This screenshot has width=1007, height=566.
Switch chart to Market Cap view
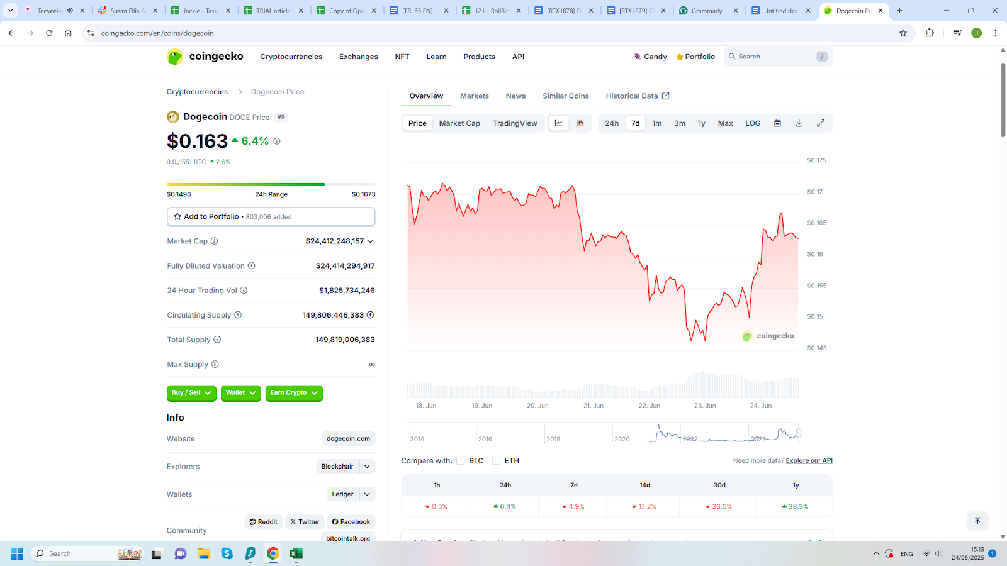[x=459, y=123]
